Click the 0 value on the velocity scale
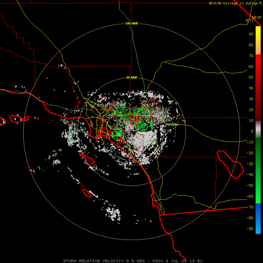Screen dimensions: 263x263 click(252, 131)
